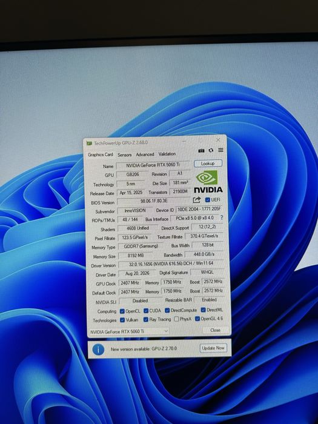Close the GPU-Z window with X
Screen dimensions: 318x424
tap(218, 140)
